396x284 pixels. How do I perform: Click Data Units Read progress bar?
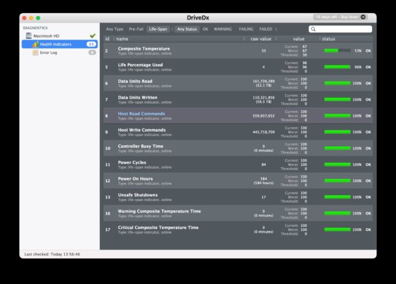(x=337, y=83)
